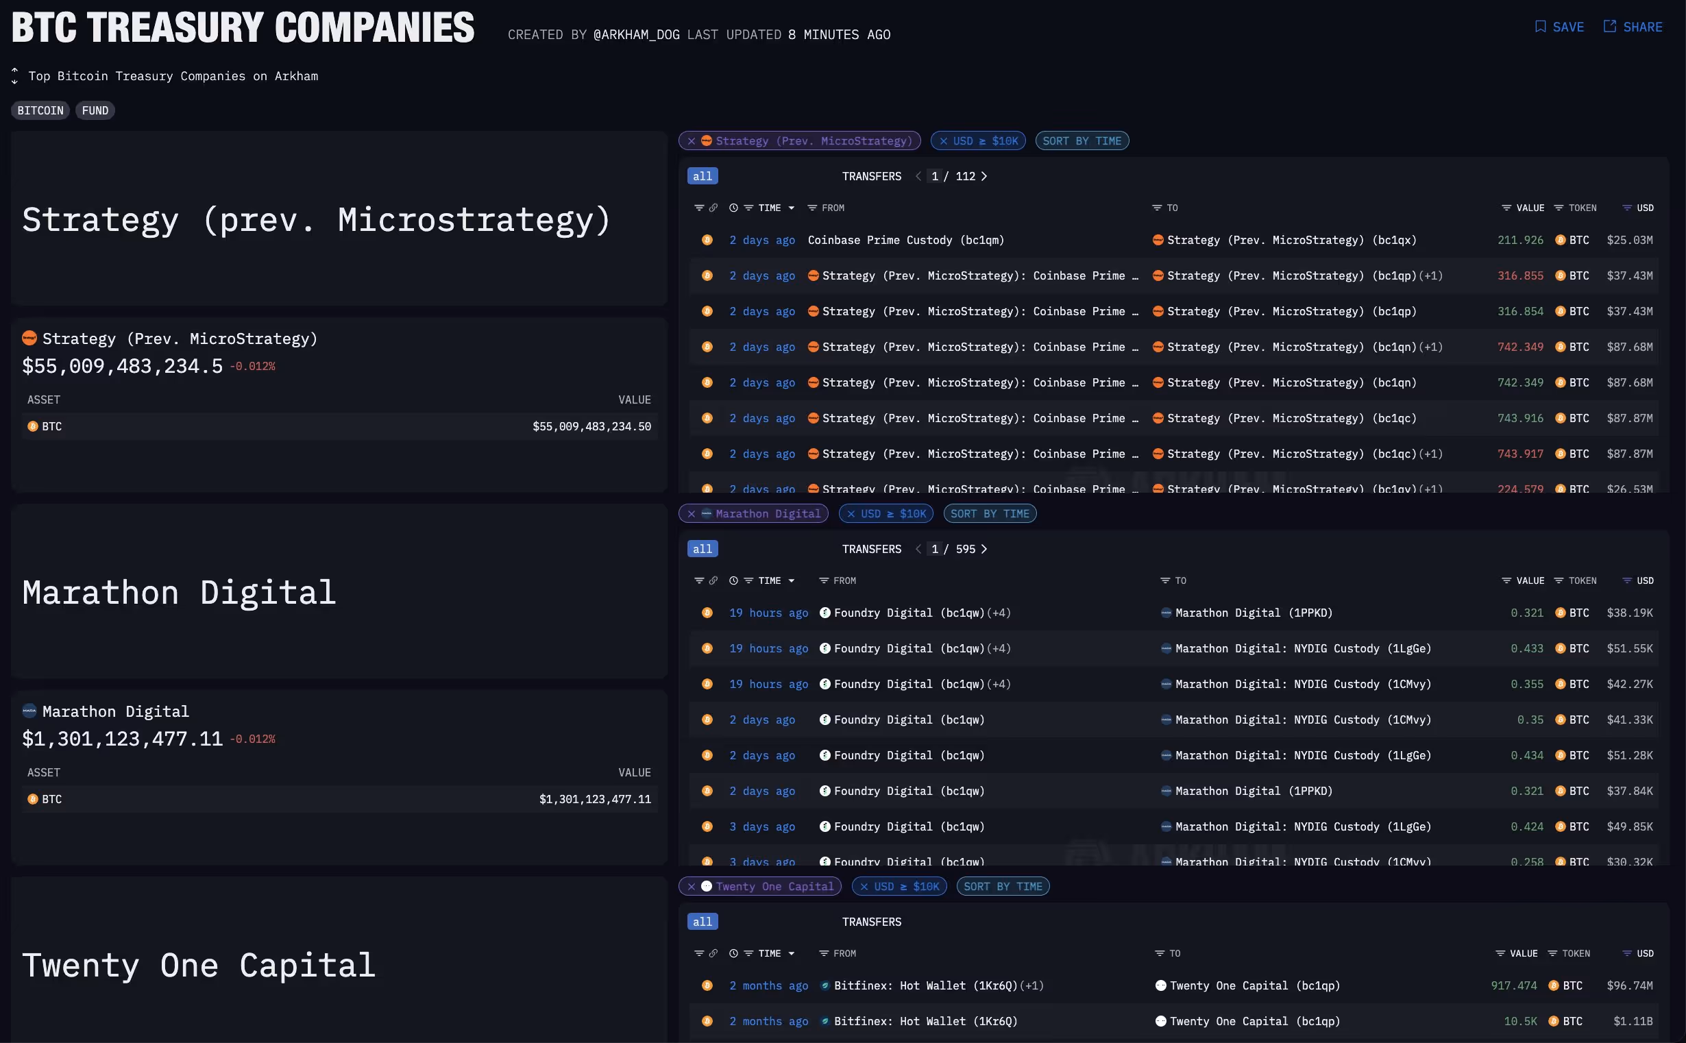Screen dimensions: 1686x1043
Task: Click the VALUE filter icon in Twenty One Capital table
Action: [x=1500, y=953]
